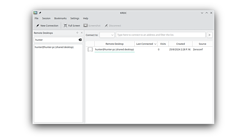Click the New Connection toolbar icon
Screen dimensions: 247x139
38,26
